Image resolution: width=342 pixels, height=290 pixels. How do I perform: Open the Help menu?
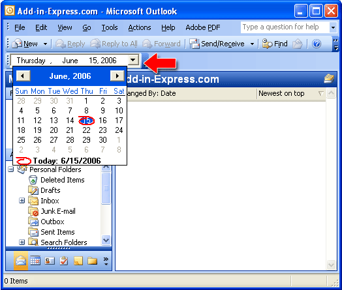pos(168,27)
